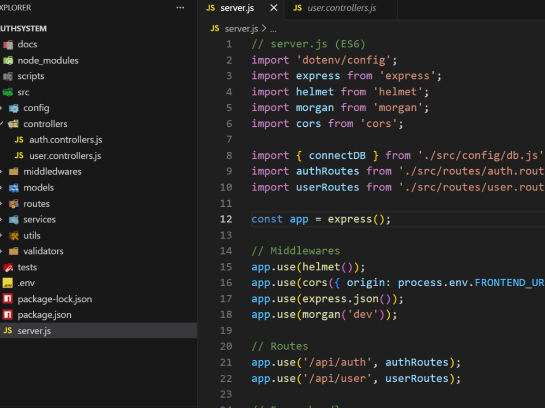Image resolution: width=545 pixels, height=408 pixels.
Task: Collapse the controllers folder arrow
Action: [x=2, y=124]
